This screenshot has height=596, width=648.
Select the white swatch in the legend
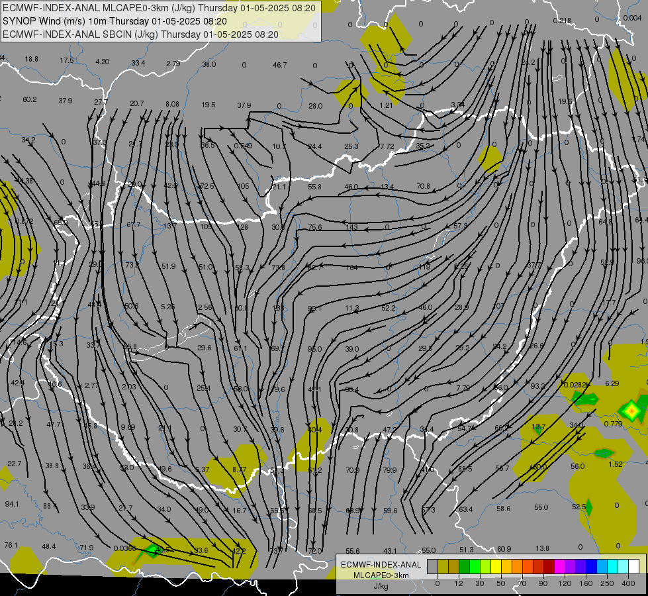(633, 567)
